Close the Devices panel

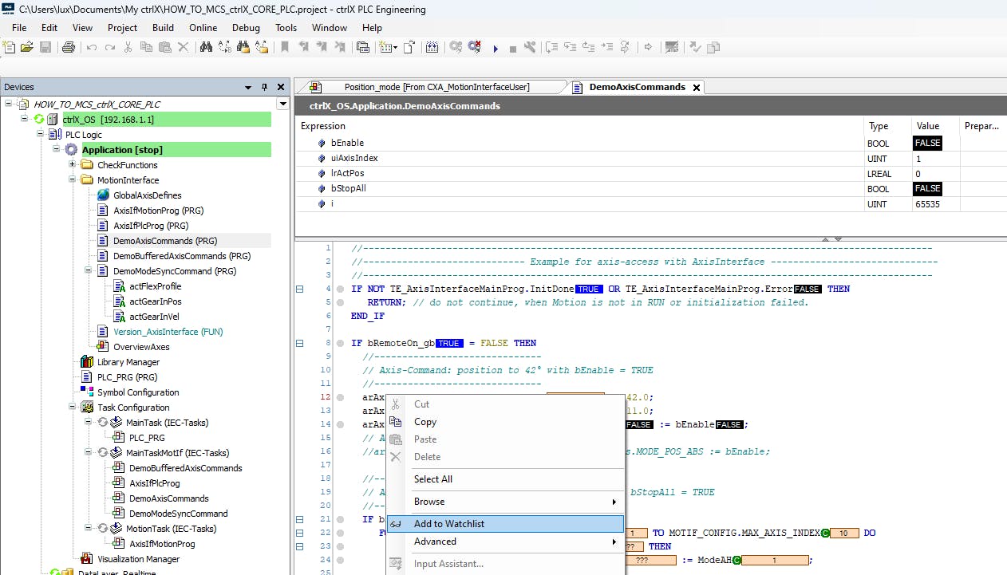(x=281, y=87)
